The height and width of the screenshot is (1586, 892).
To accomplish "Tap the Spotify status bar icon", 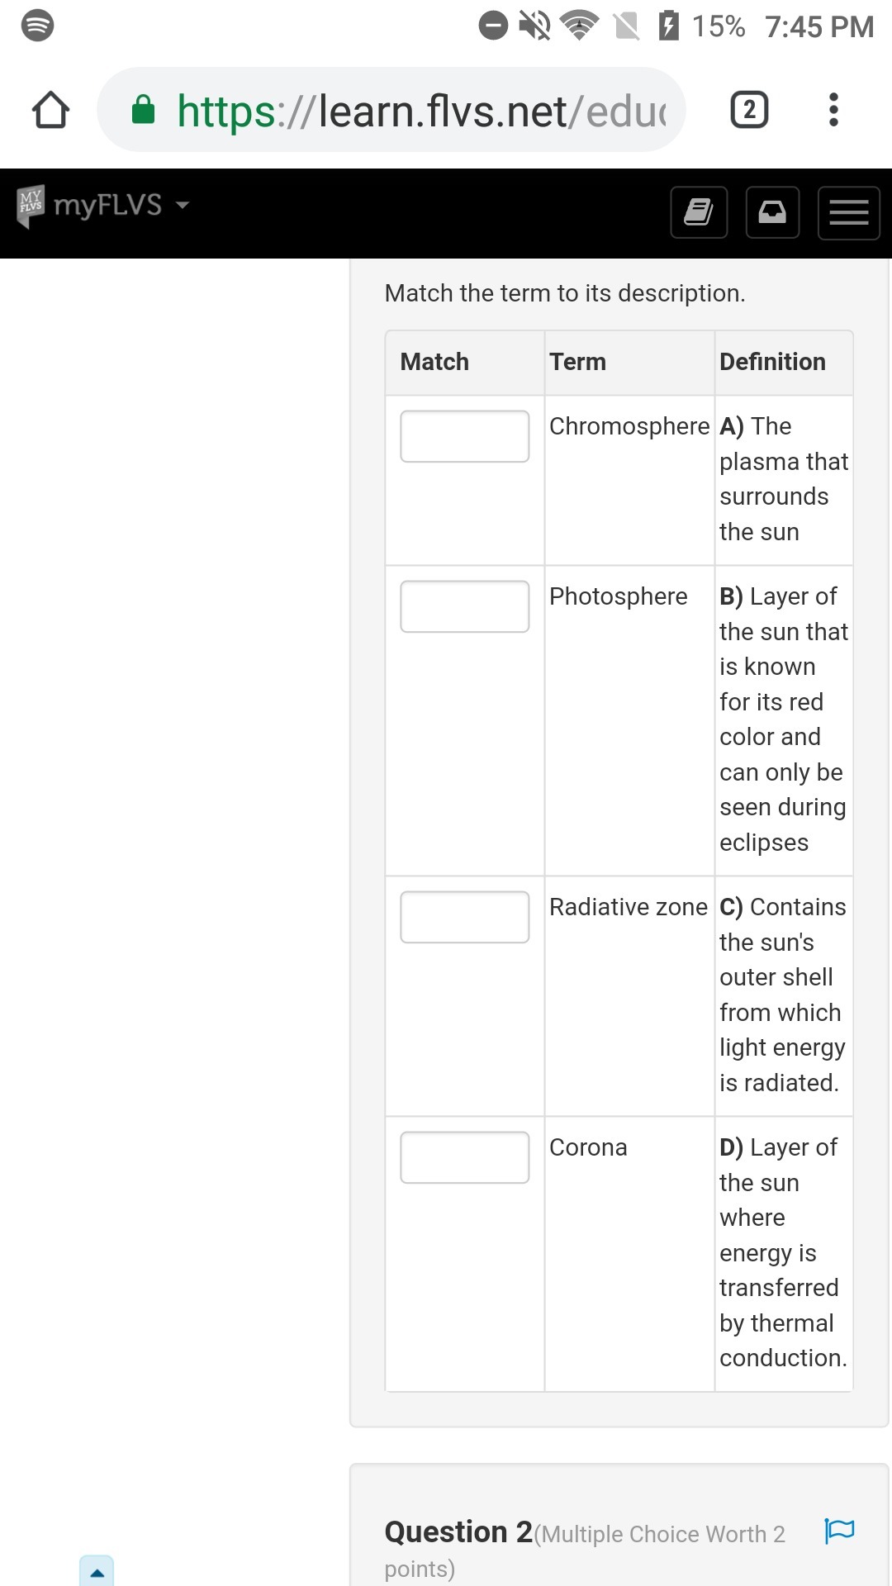I will (x=37, y=25).
